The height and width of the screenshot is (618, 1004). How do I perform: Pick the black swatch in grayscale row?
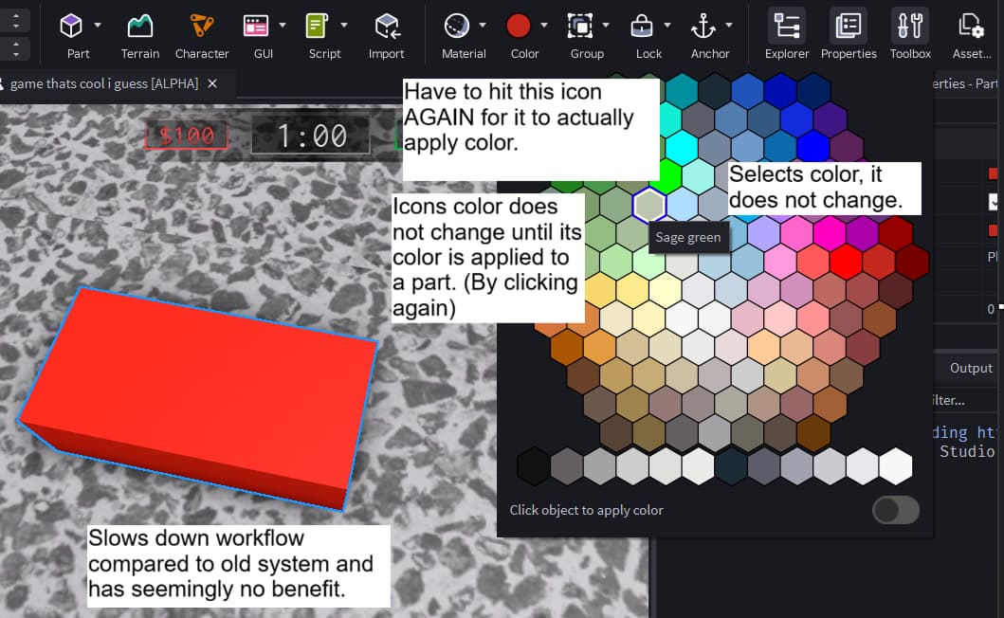[534, 466]
